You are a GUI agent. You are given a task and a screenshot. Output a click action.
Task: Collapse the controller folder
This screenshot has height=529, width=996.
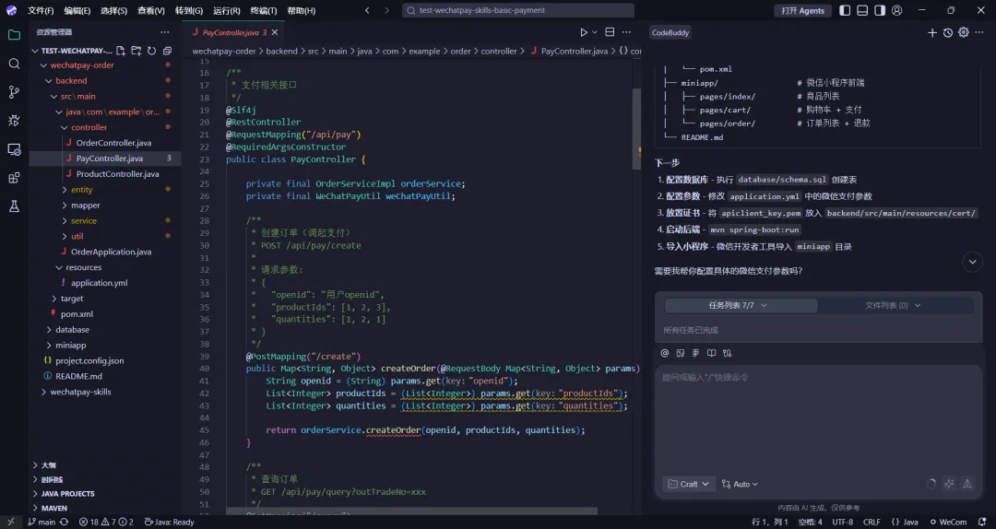(89, 128)
